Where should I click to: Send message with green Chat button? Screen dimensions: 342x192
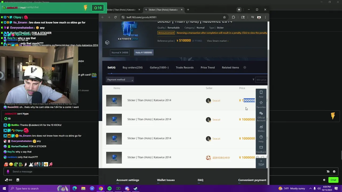pyautogui.click(x=333, y=180)
